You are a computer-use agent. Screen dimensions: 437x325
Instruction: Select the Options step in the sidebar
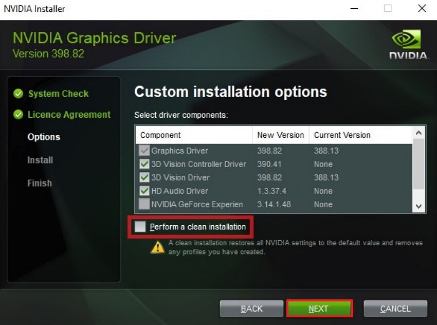44,137
